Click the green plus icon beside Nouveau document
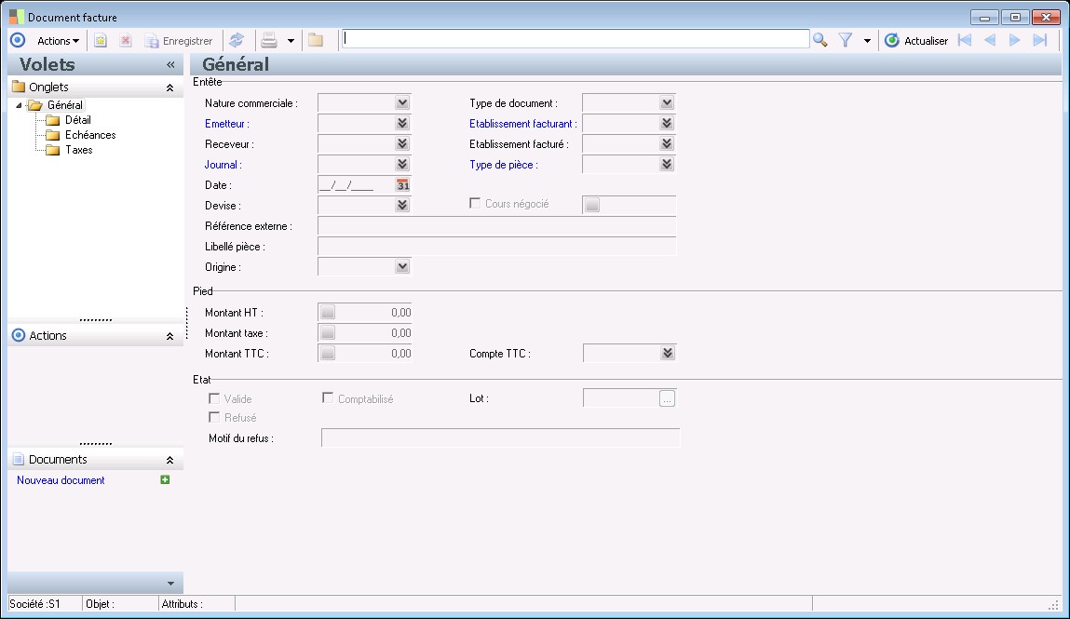The width and height of the screenshot is (1070, 619). coord(165,480)
